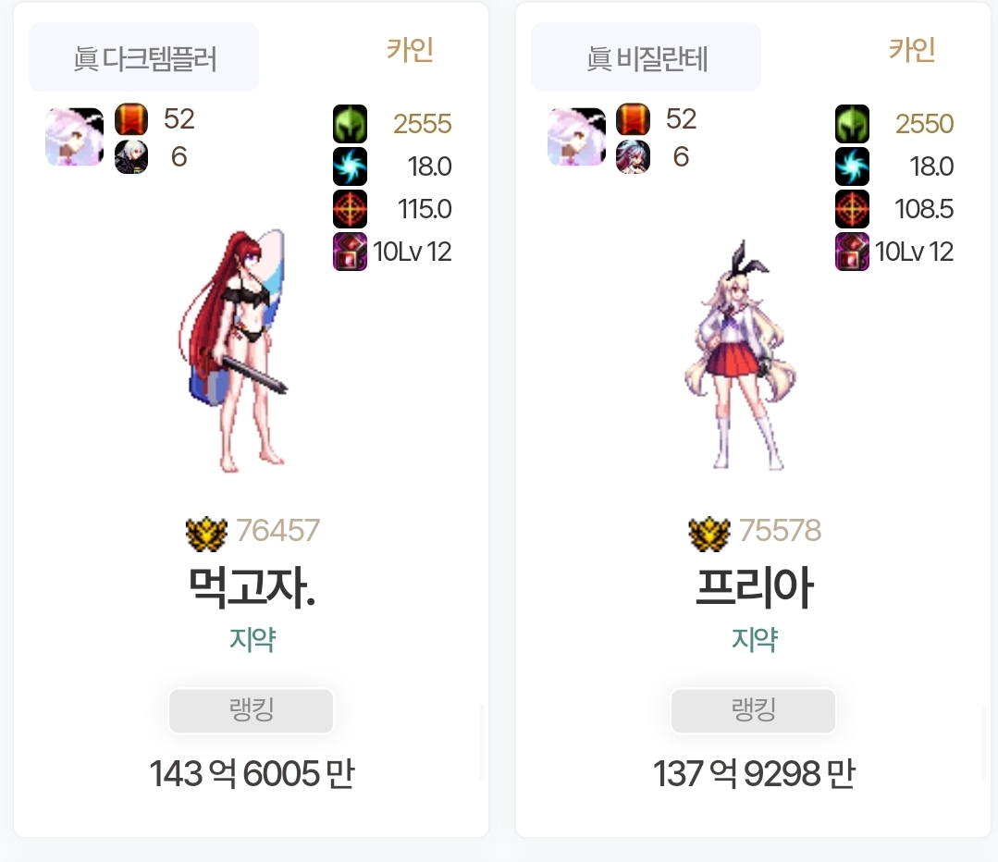This screenshot has height=862, width=998.
Task: Click the gold crest icon beside 75578
Action: coord(709,534)
